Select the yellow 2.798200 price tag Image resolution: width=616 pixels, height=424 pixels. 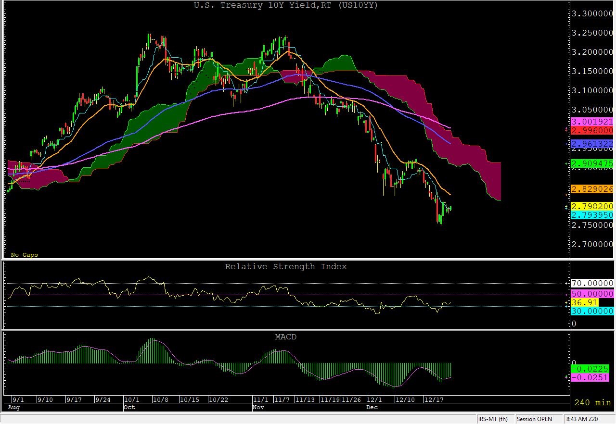tap(592, 206)
